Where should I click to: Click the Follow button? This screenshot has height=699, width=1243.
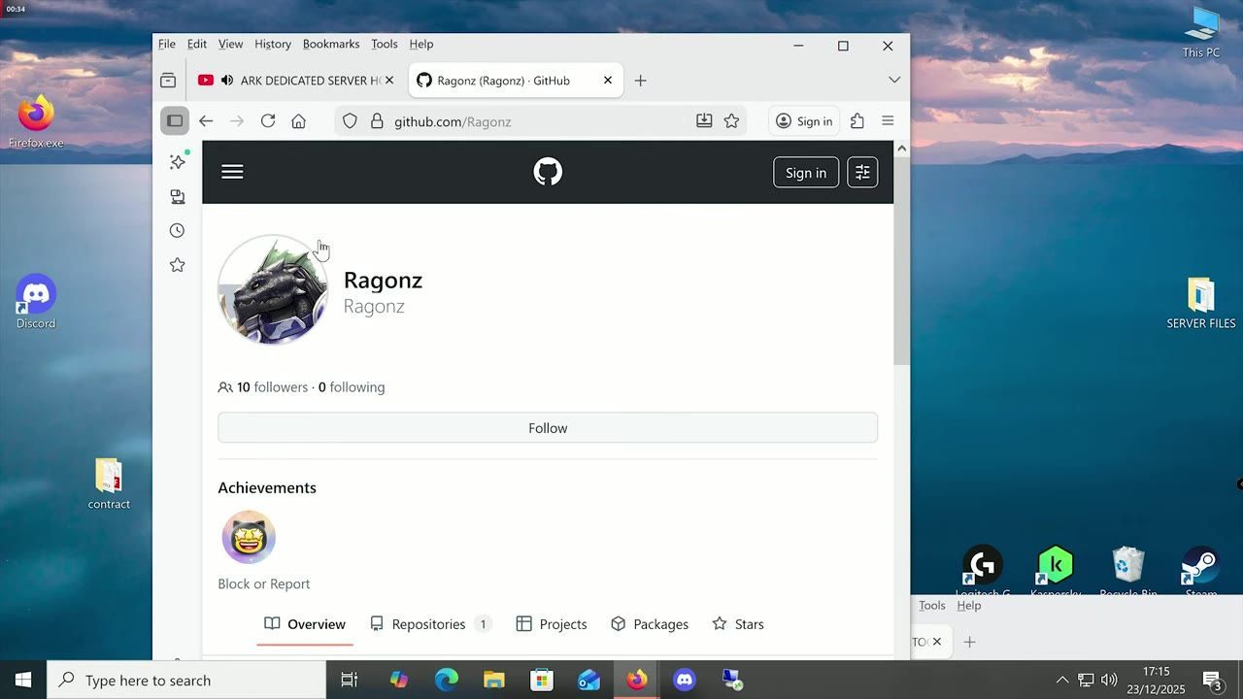[548, 428]
